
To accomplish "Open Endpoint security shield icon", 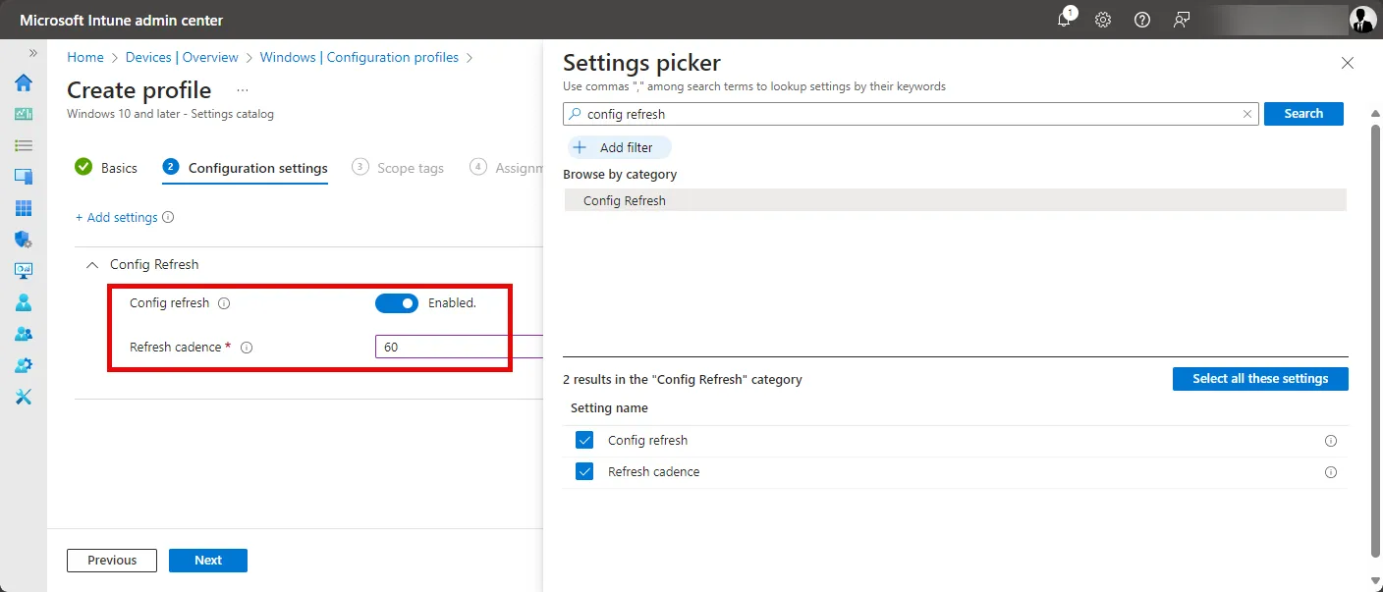I will pos(24,240).
